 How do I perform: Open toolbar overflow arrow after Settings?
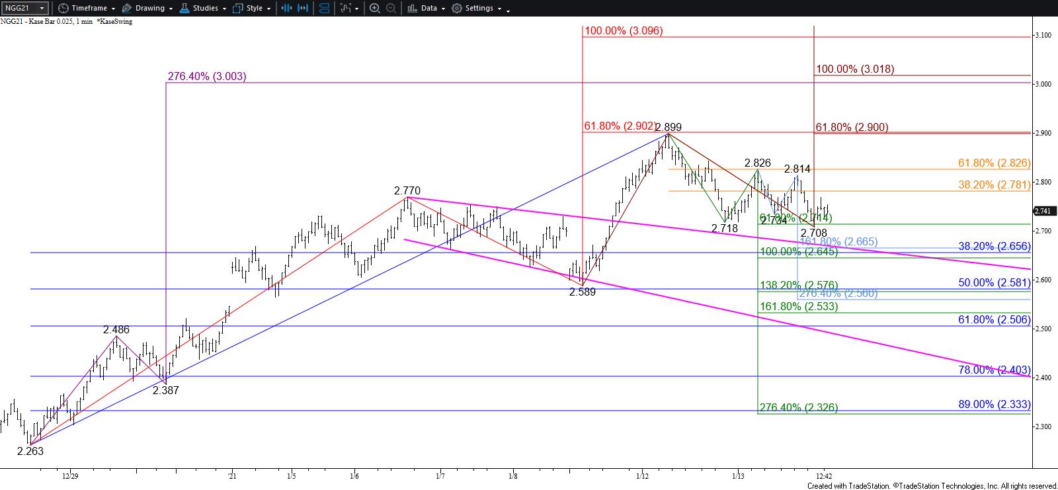click(508, 9)
